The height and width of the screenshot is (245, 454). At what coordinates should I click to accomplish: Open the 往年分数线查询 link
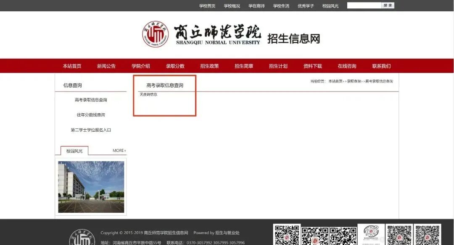(x=91, y=115)
